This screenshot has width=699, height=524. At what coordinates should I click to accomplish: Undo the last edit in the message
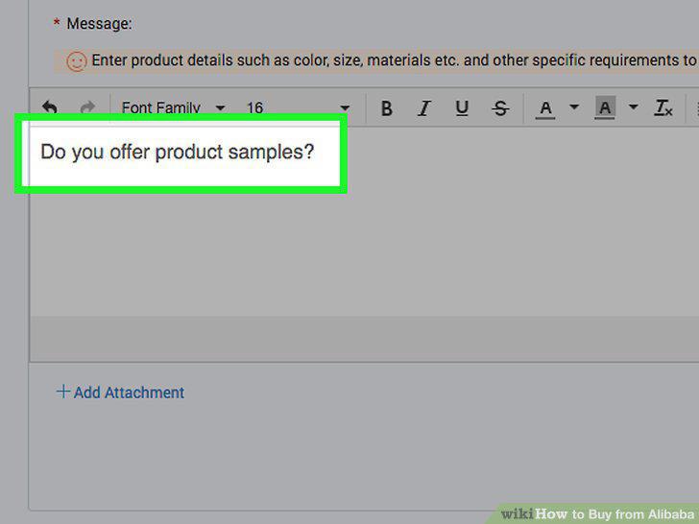click(x=50, y=107)
